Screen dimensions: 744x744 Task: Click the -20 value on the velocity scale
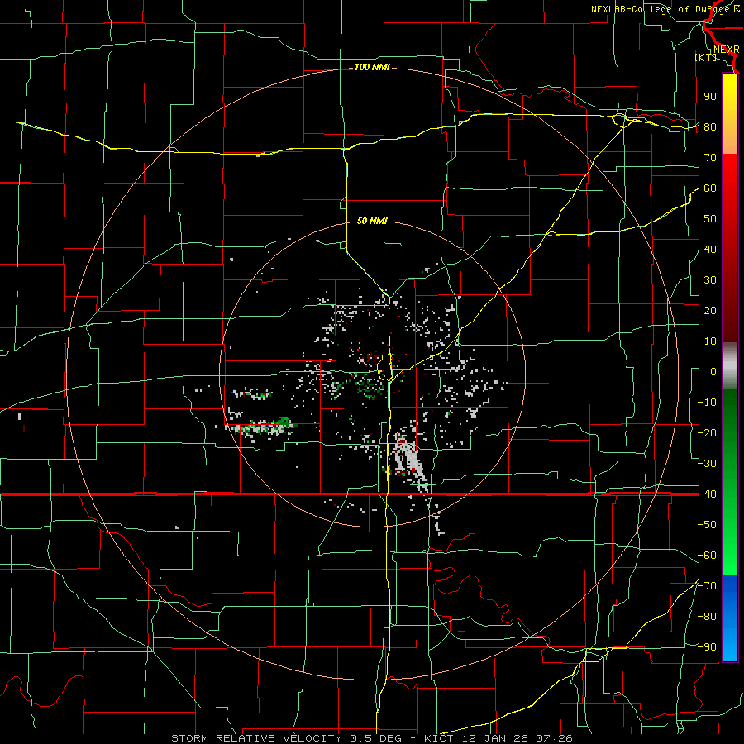tap(707, 432)
